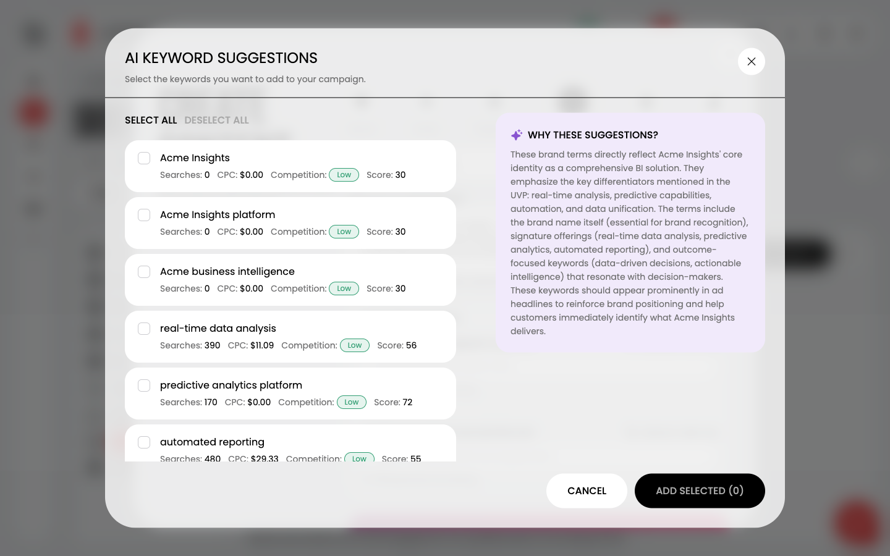Click 'Searches: 170' value

point(189,402)
